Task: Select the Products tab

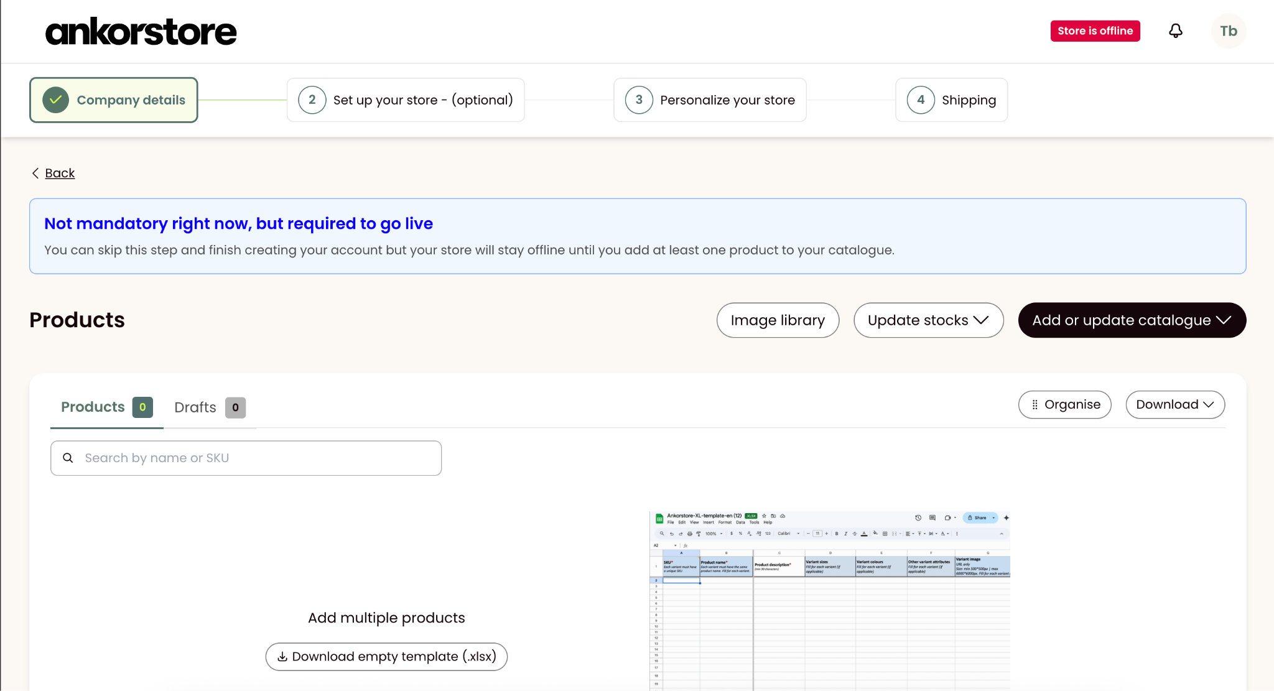Action: 106,407
